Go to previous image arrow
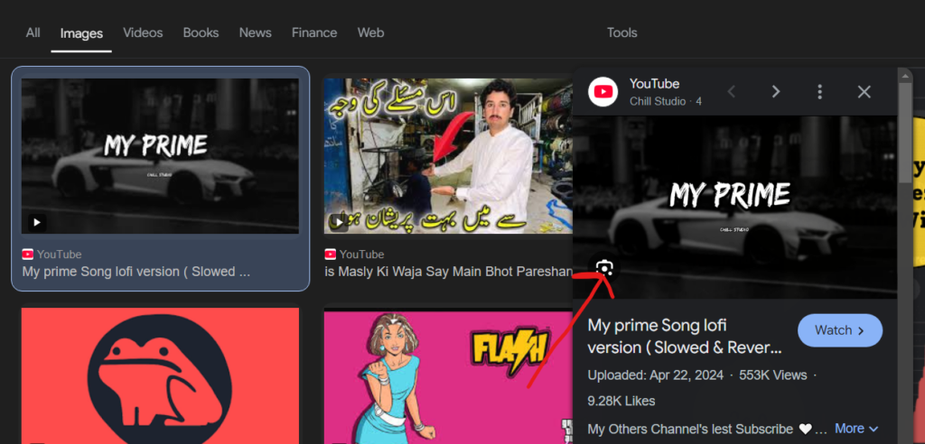The width and height of the screenshot is (925, 444). (732, 92)
